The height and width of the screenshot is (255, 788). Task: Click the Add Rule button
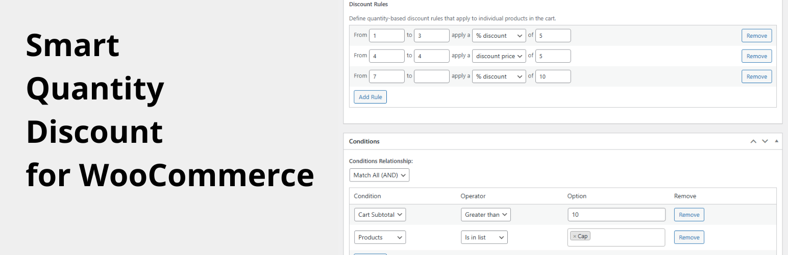click(x=370, y=97)
